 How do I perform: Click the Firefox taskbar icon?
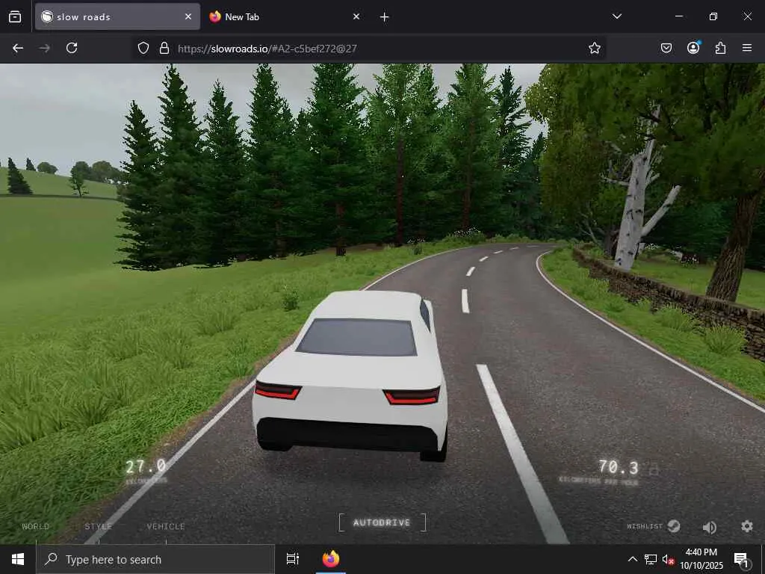pos(331,559)
